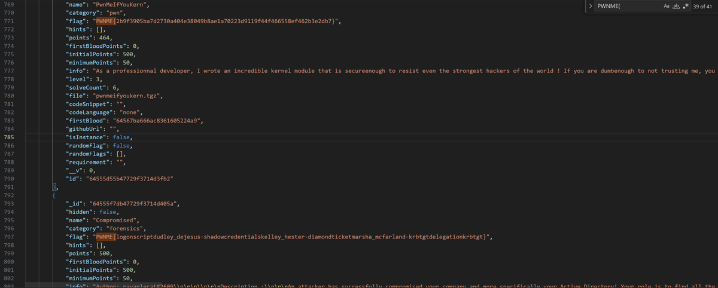Click the firstBlood hash "64567ba666ac8361605224a9"

[157, 120]
